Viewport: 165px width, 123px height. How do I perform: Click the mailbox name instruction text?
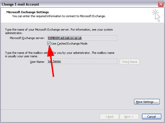pos(60,54)
